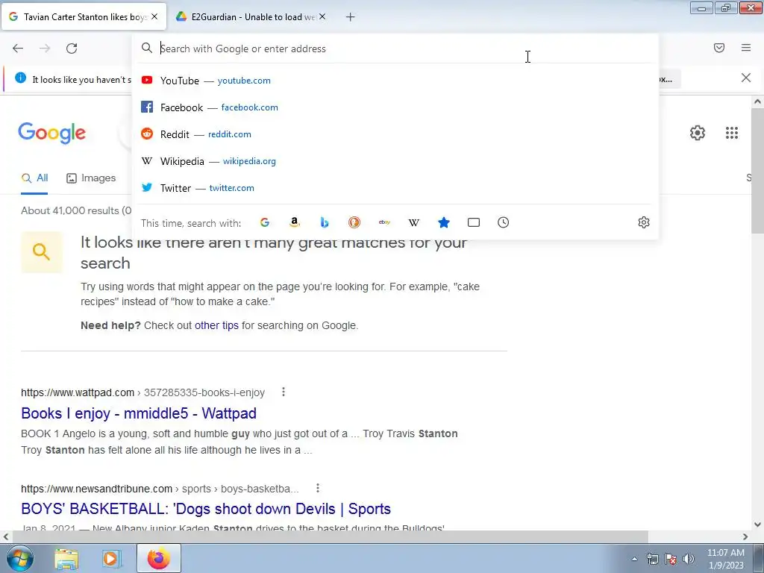Choose the Wikipedia suggestion
Image resolution: width=764 pixels, height=573 pixels.
click(x=395, y=161)
